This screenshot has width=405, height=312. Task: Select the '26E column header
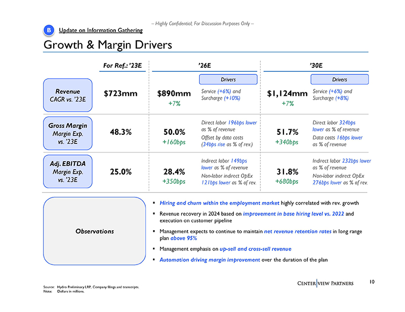point(204,65)
